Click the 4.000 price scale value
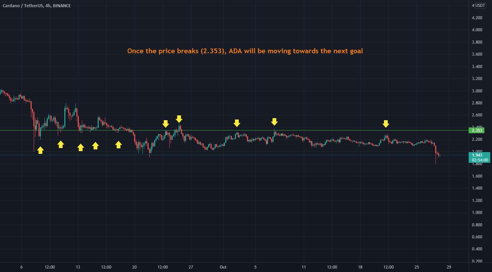The width and height of the screenshot is (492, 272). click(477, 30)
